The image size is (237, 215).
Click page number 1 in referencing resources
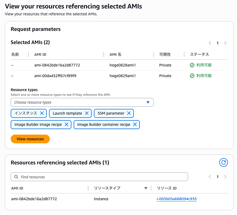point(218,177)
